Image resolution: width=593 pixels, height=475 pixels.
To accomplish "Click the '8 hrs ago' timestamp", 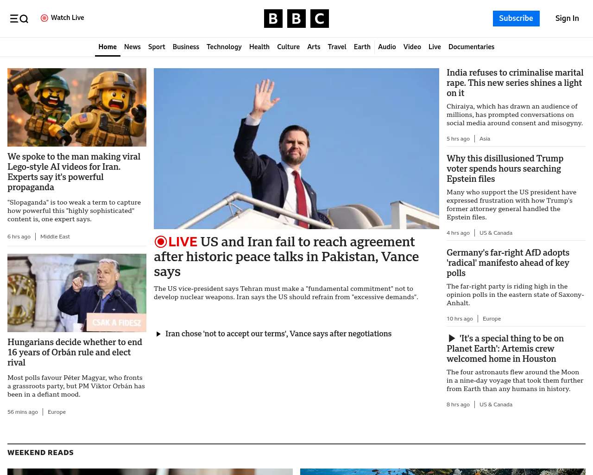I will click(x=458, y=404).
